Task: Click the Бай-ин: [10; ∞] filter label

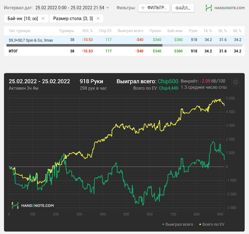Action: click(23, 18)
